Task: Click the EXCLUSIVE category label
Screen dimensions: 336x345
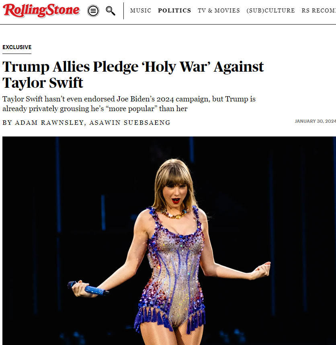Action: [x=17, y=48]
